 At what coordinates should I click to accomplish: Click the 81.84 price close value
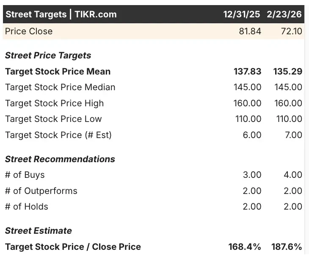click(x=250, y=31)
